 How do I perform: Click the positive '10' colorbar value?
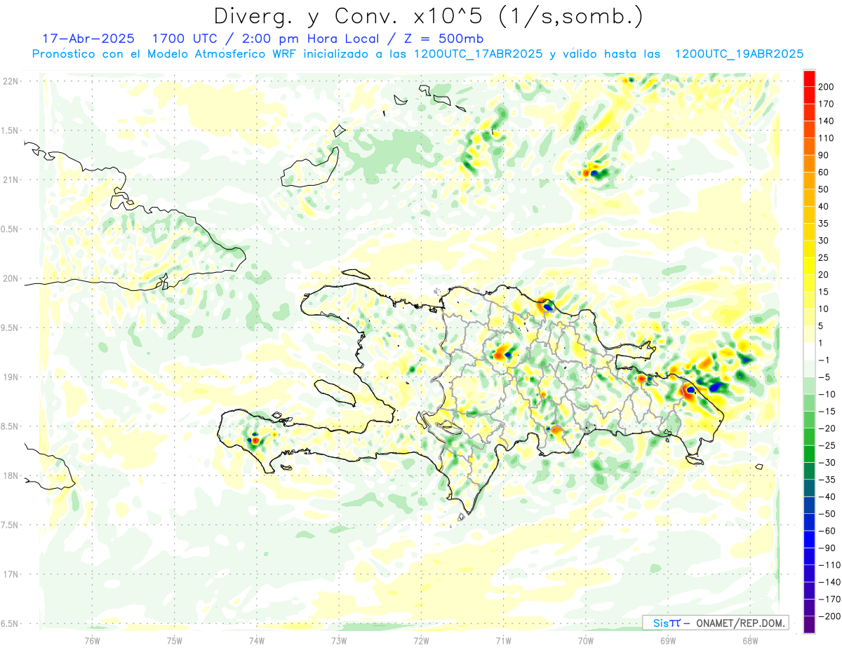click(824, 309)
